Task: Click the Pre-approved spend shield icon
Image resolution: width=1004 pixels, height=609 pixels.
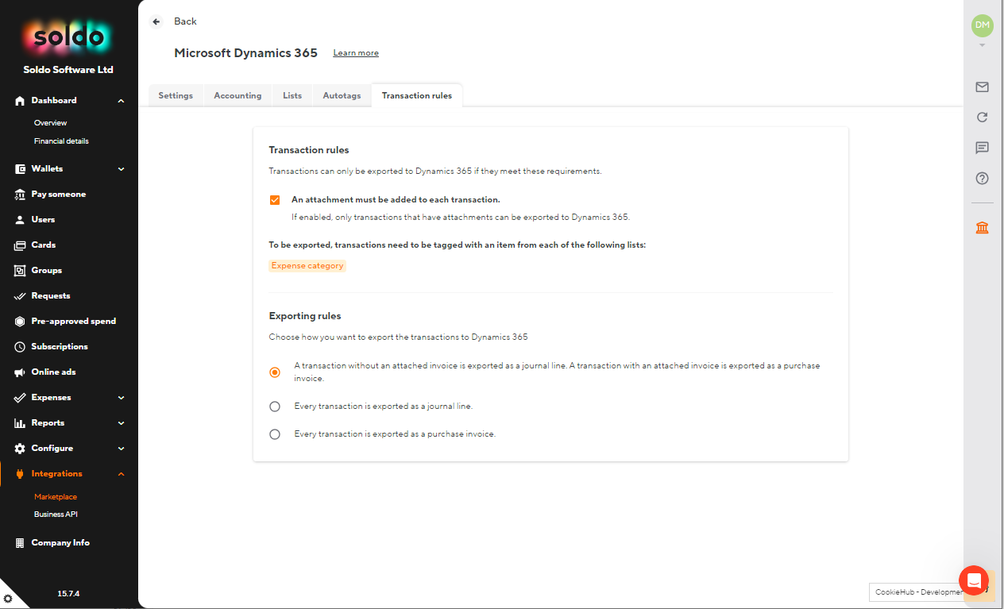Action: (20, 322)
